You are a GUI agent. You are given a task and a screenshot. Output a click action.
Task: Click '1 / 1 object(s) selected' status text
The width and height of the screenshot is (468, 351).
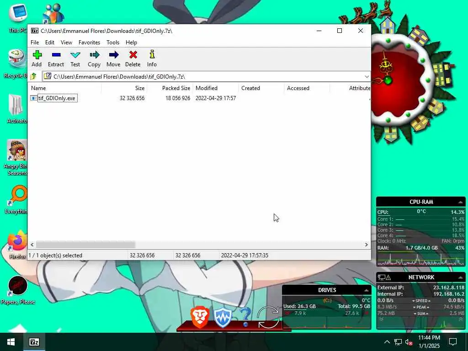pyautogui.click(x=55, y=255)
